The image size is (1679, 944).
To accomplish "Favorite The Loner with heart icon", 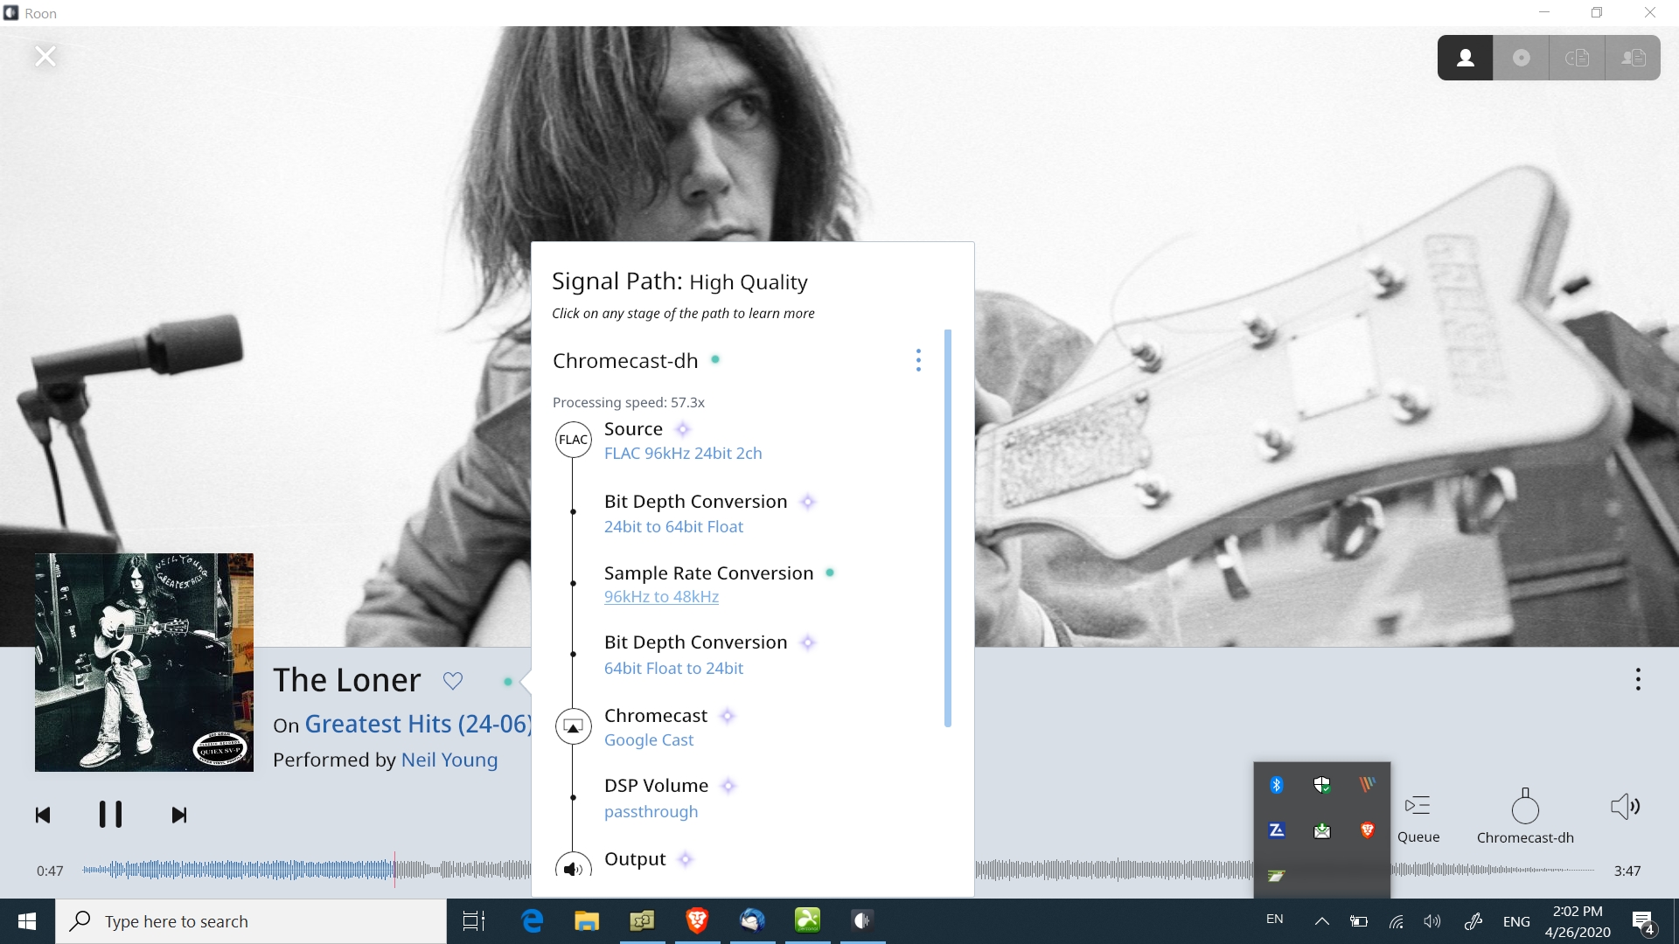I will click(452, 681).
